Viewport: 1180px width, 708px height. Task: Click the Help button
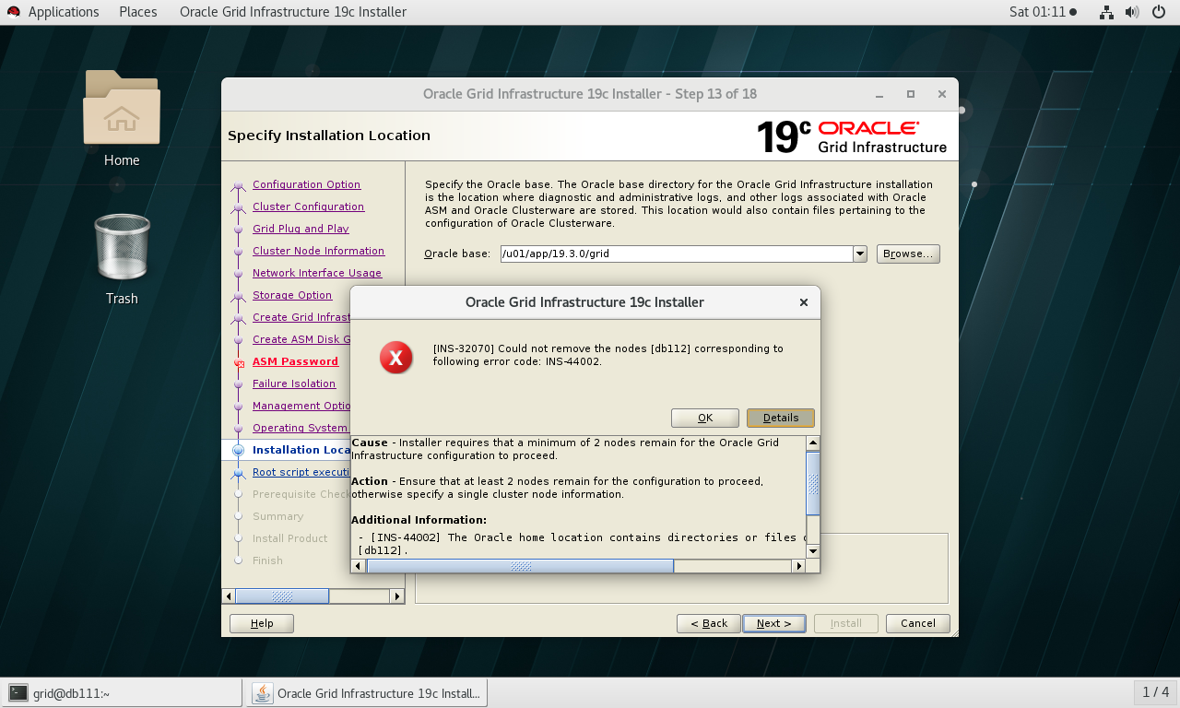(262, 623)
